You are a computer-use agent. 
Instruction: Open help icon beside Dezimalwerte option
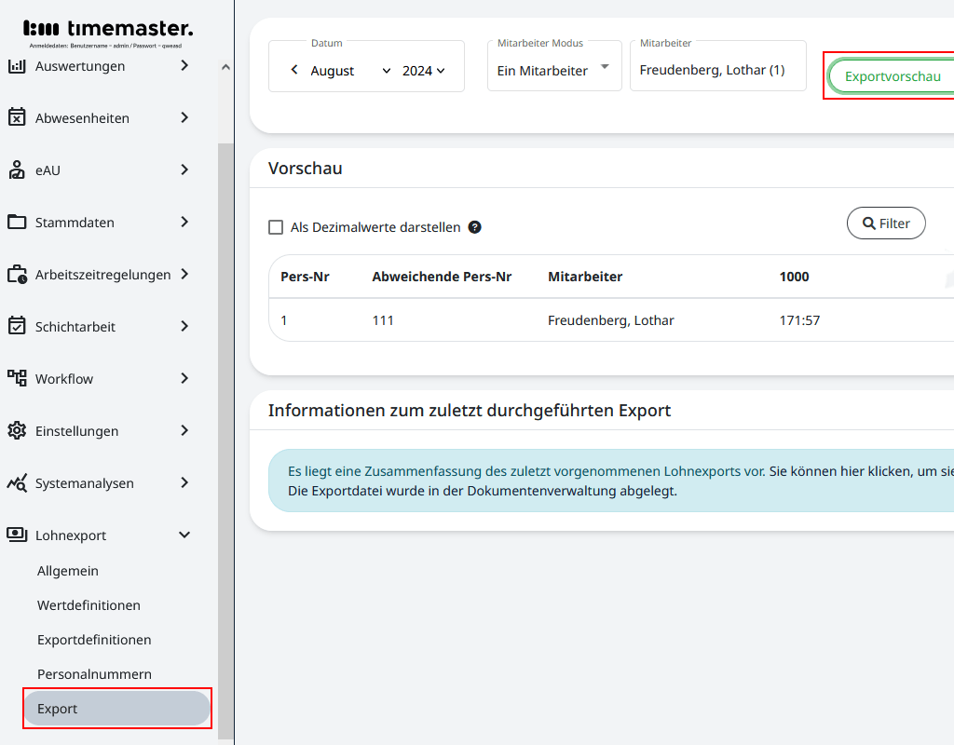[474, 227]
